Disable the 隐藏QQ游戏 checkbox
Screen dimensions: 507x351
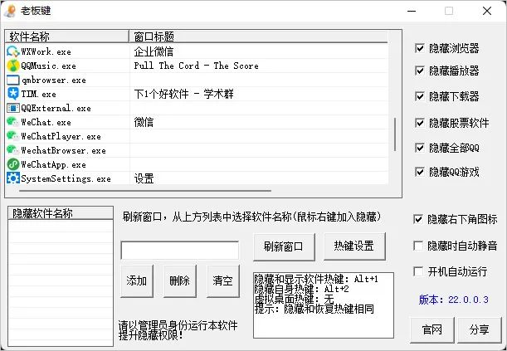pyautogui.click(x=420, y=172)
